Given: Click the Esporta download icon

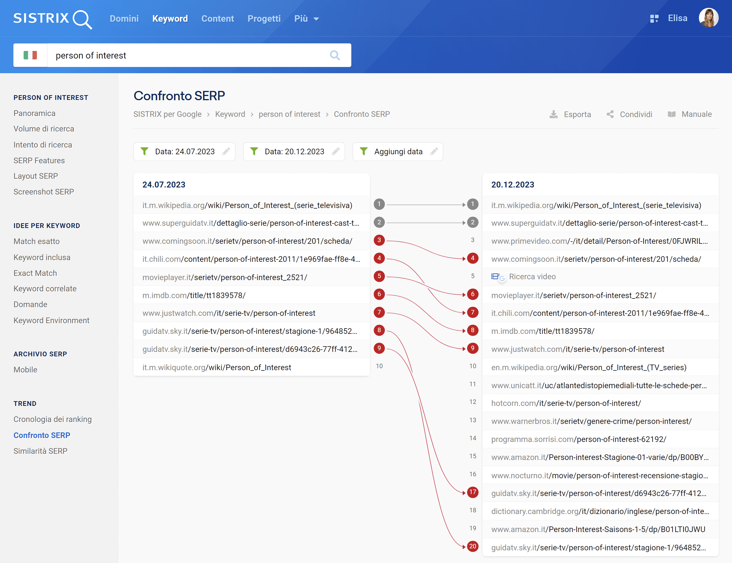Looking at the screenshot, I should 554,115.
